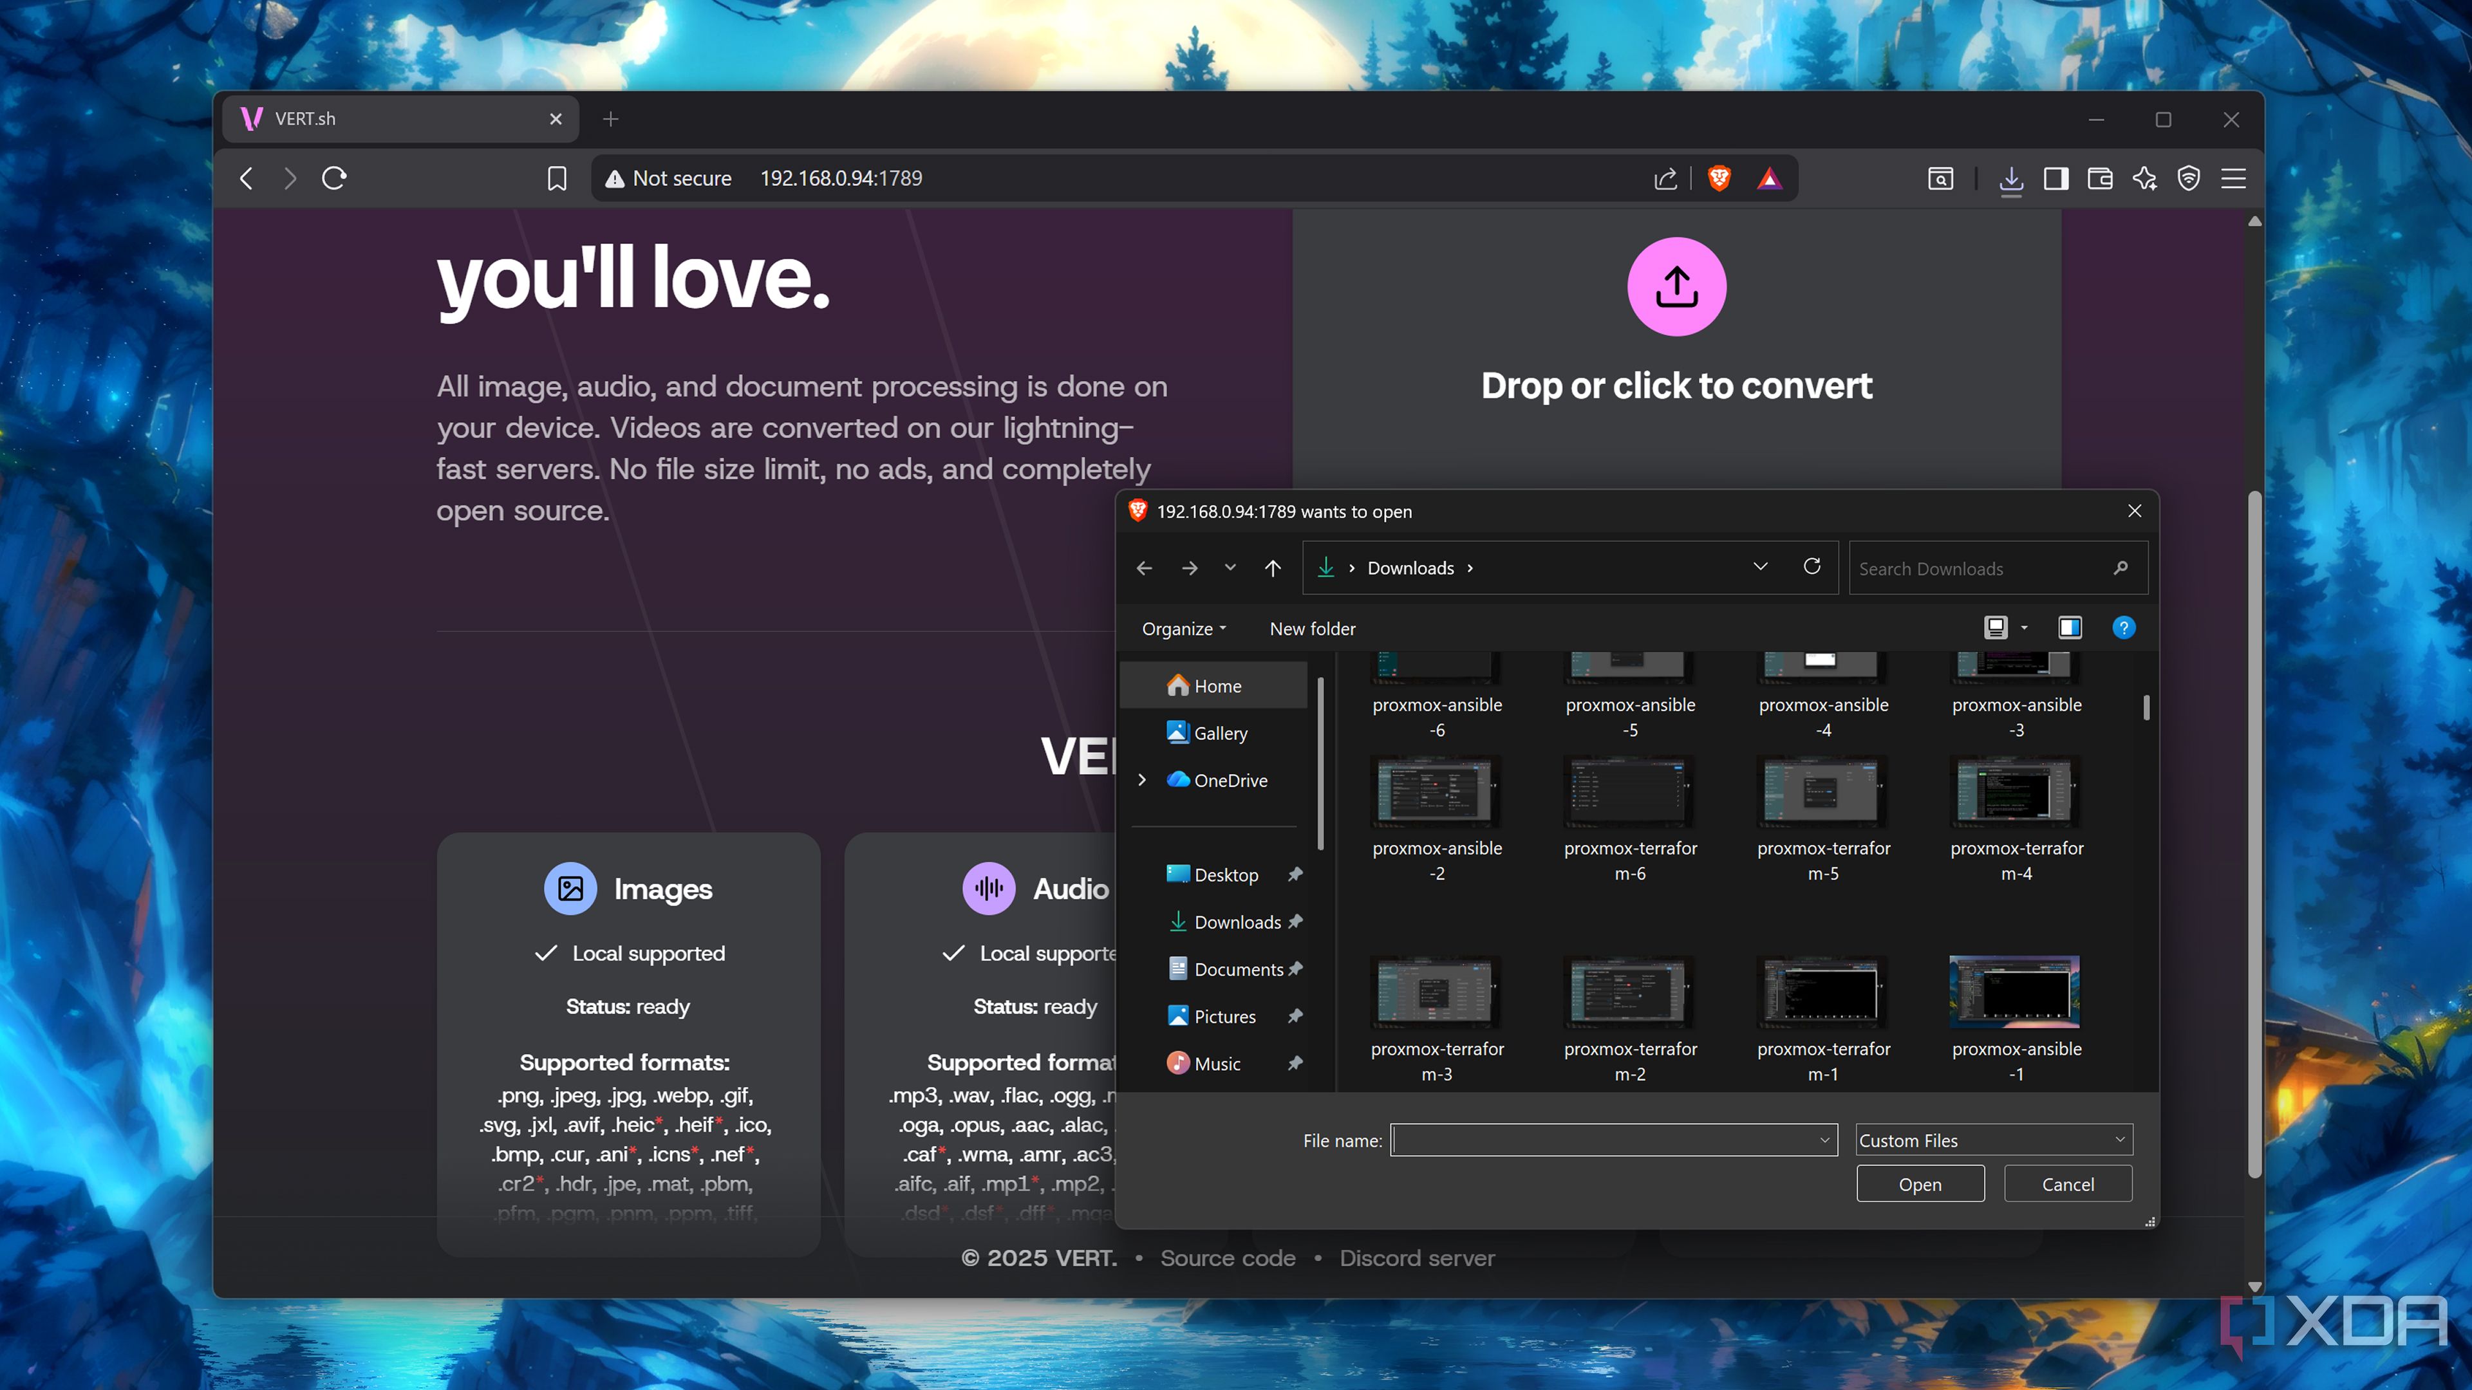Refresh the Downloads folder listing
The image size is (2472, 1390).
pos(1812,567)
